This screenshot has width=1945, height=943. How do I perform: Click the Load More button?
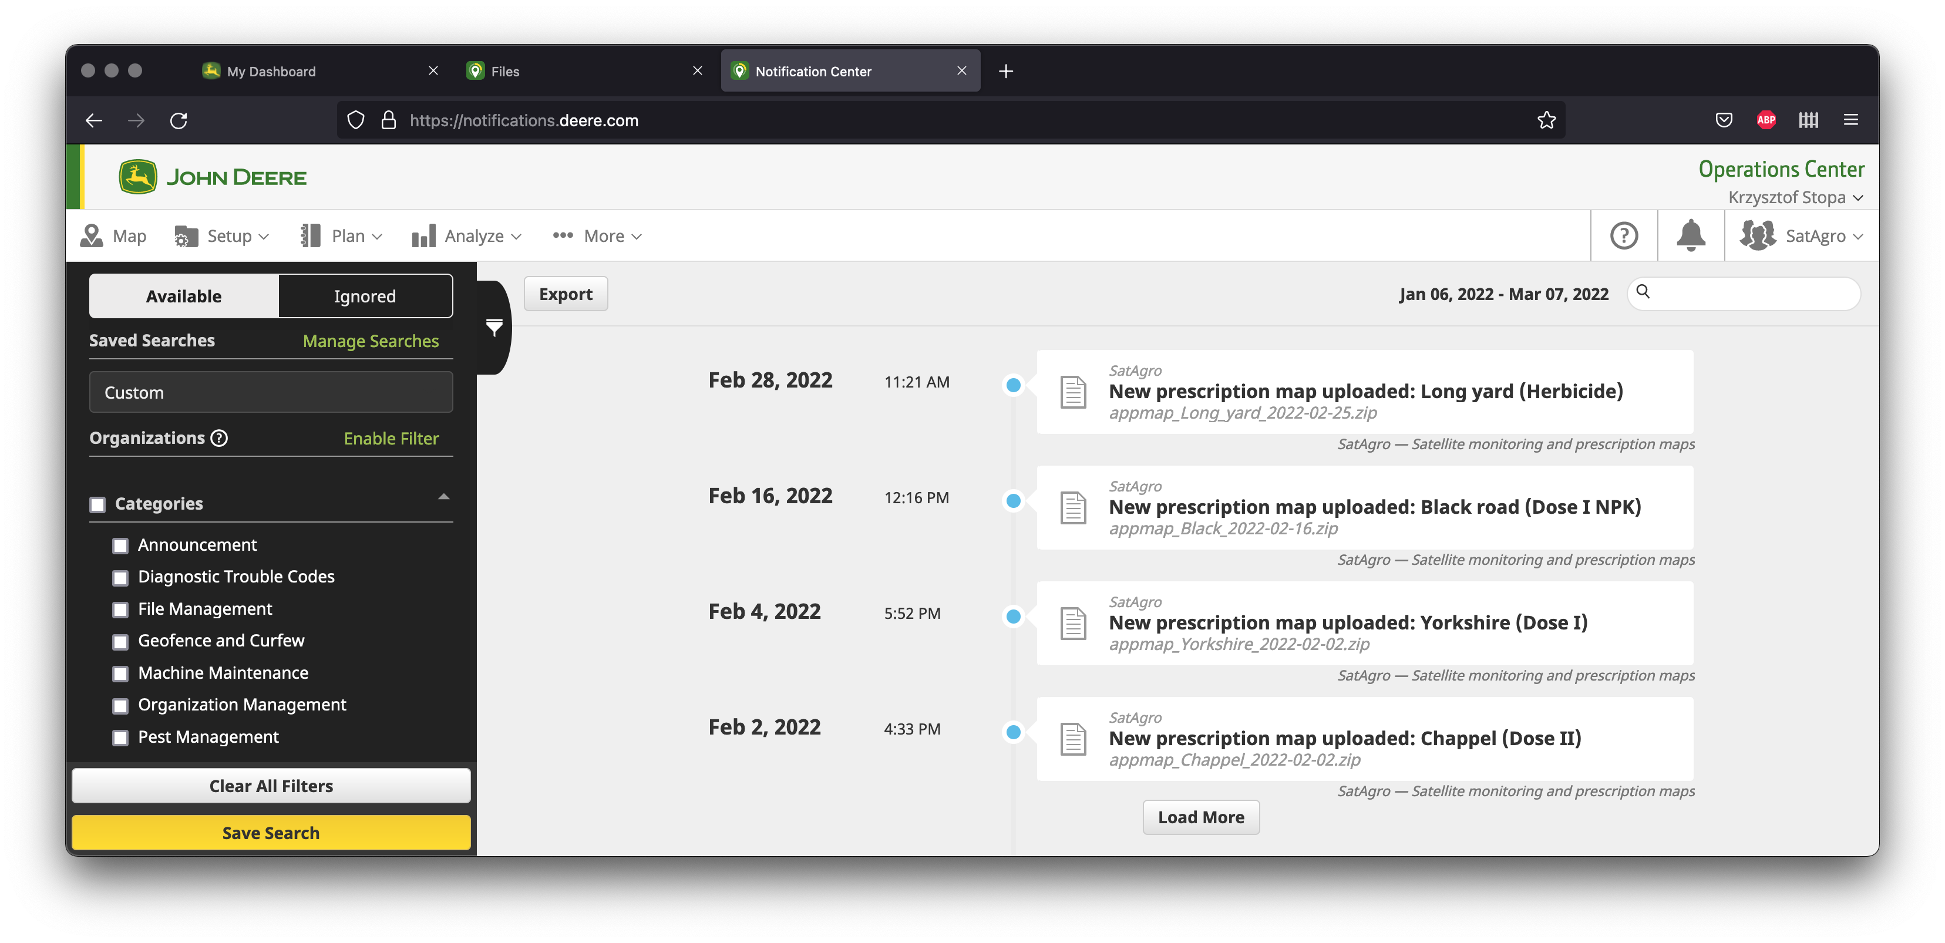tap(1201, 816)
